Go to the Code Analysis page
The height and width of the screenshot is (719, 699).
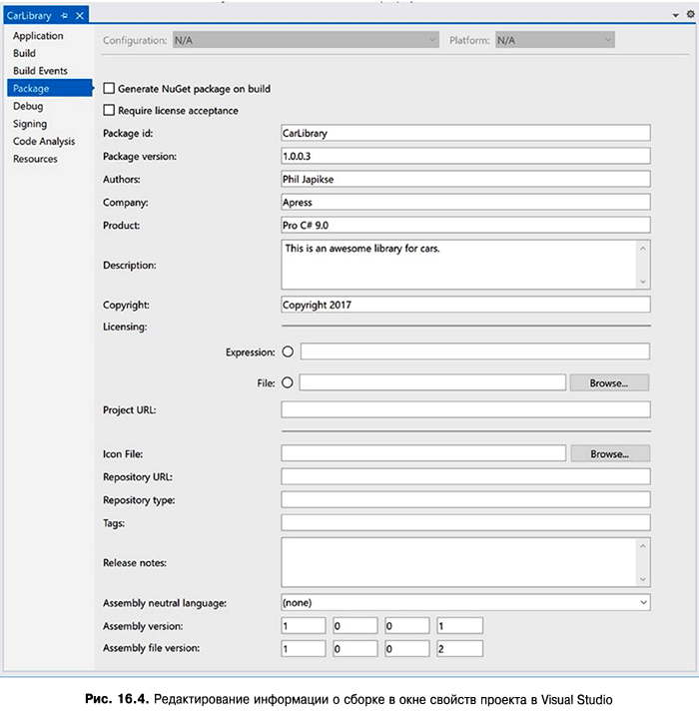tap(44, 142)
